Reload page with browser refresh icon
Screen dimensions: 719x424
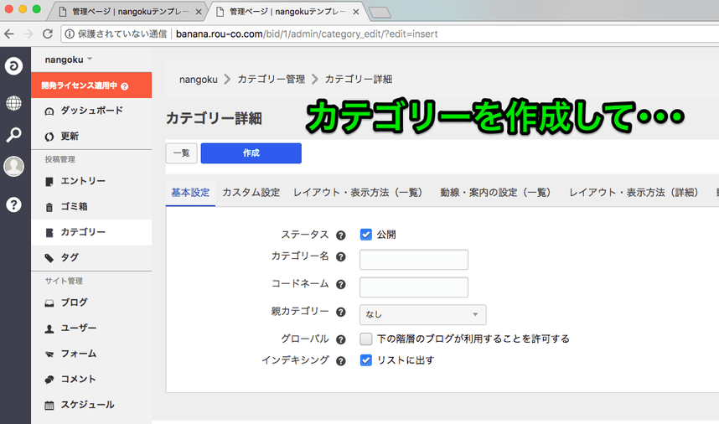[x=48, y=34]
